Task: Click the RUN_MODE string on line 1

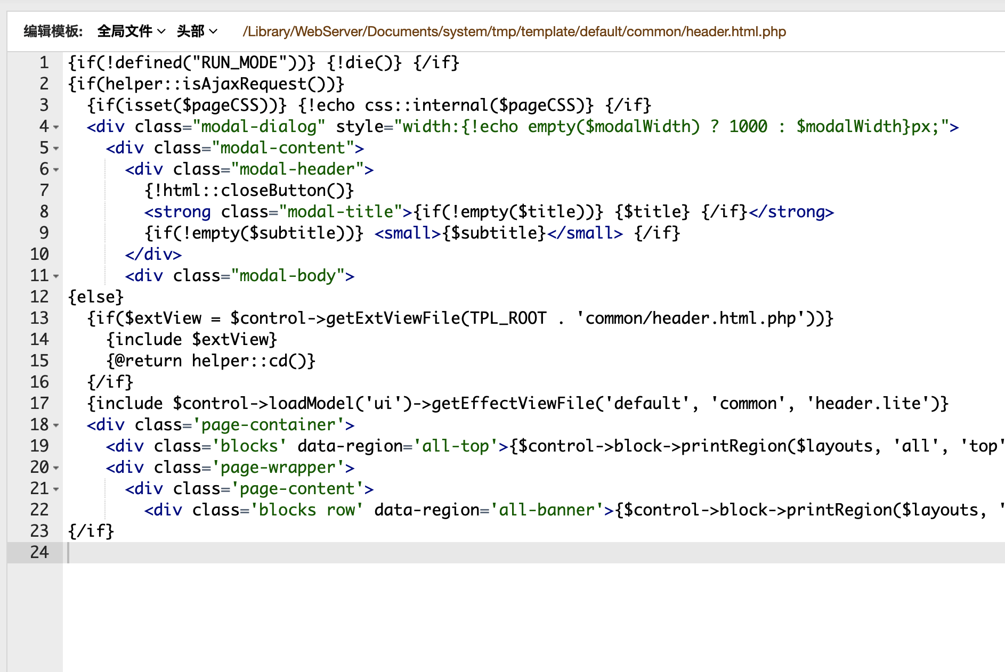Action: coord(239,62)
